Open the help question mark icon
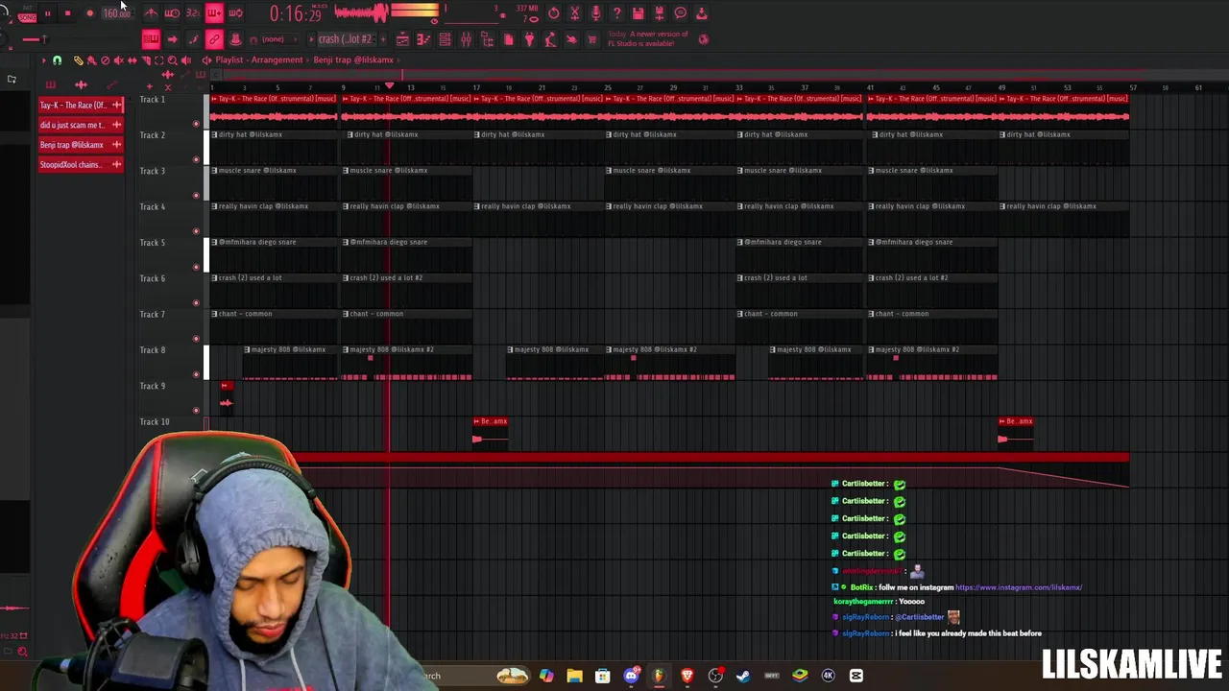The width and height of the screenshot is (1229, 691). tap(616, 13)
